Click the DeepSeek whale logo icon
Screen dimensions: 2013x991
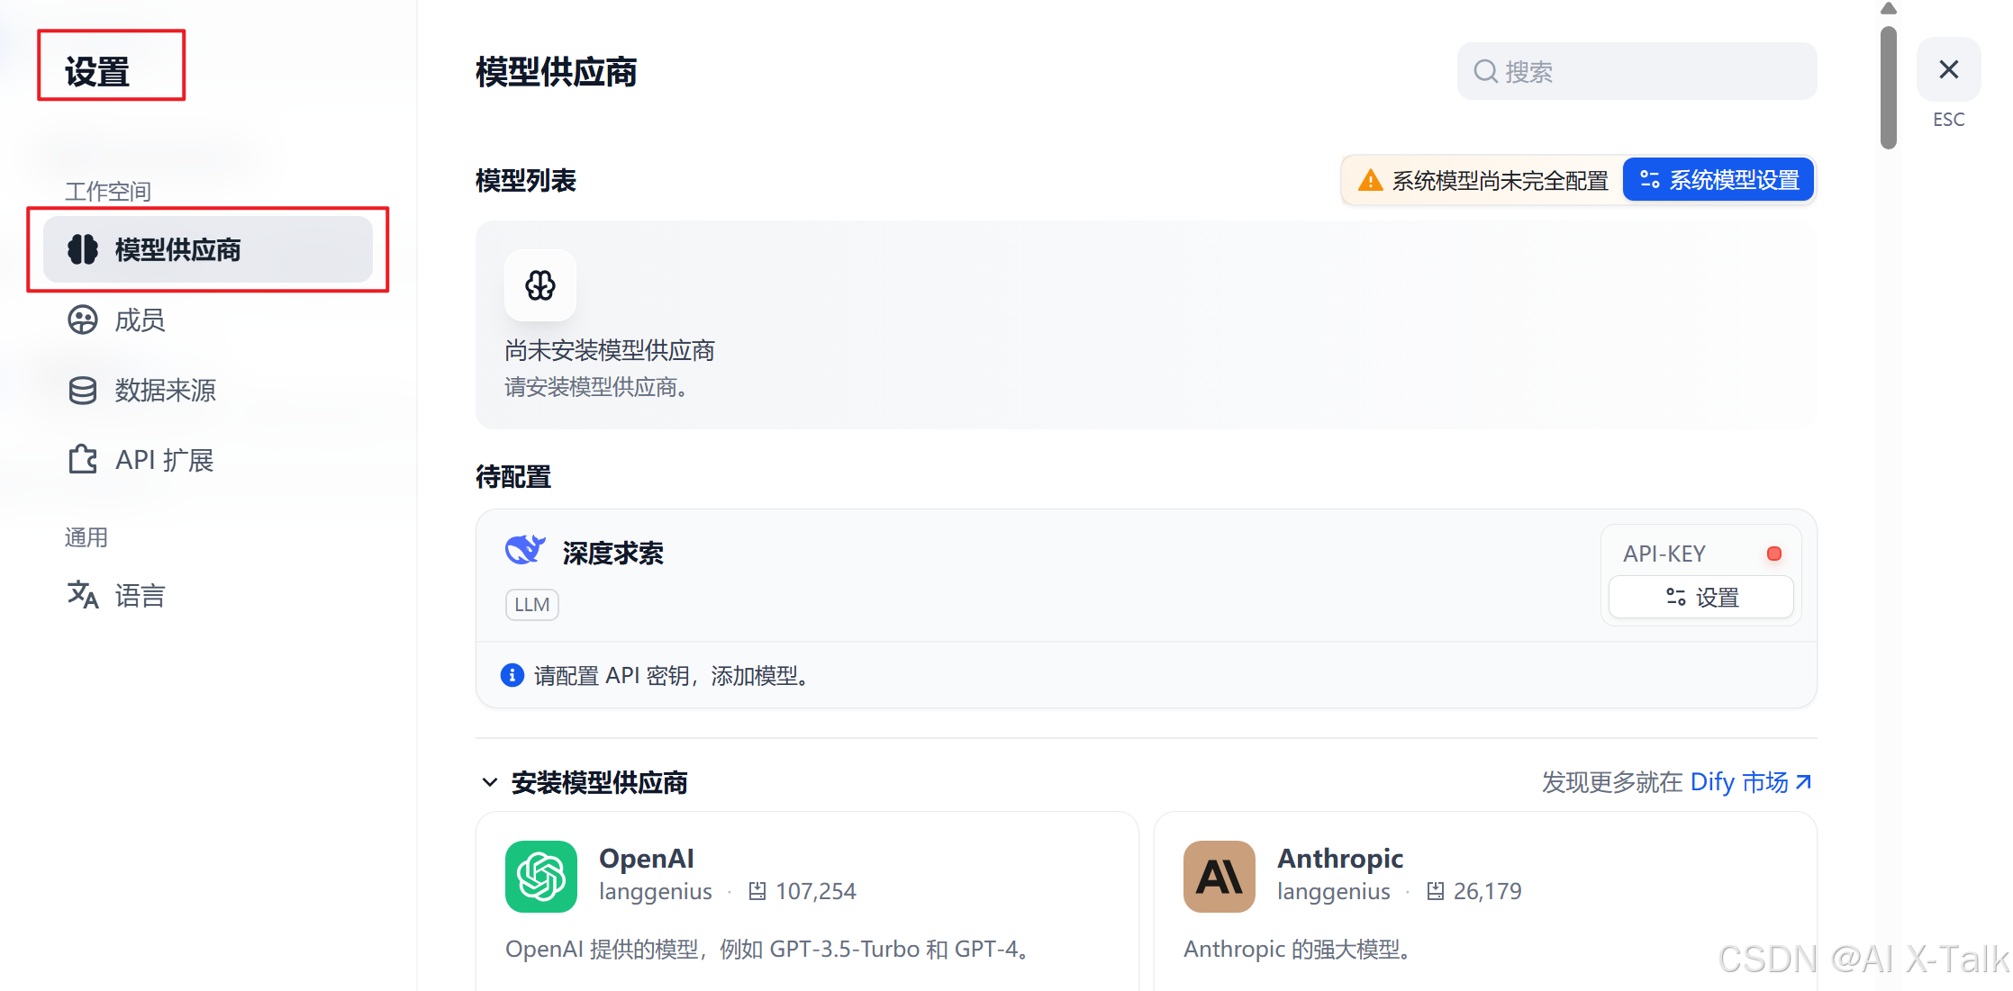525,549
